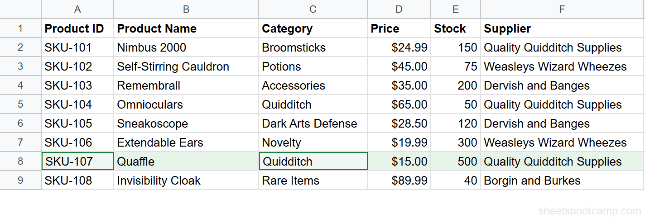Click the Dark Arts Defense cell

click(313, 124)
